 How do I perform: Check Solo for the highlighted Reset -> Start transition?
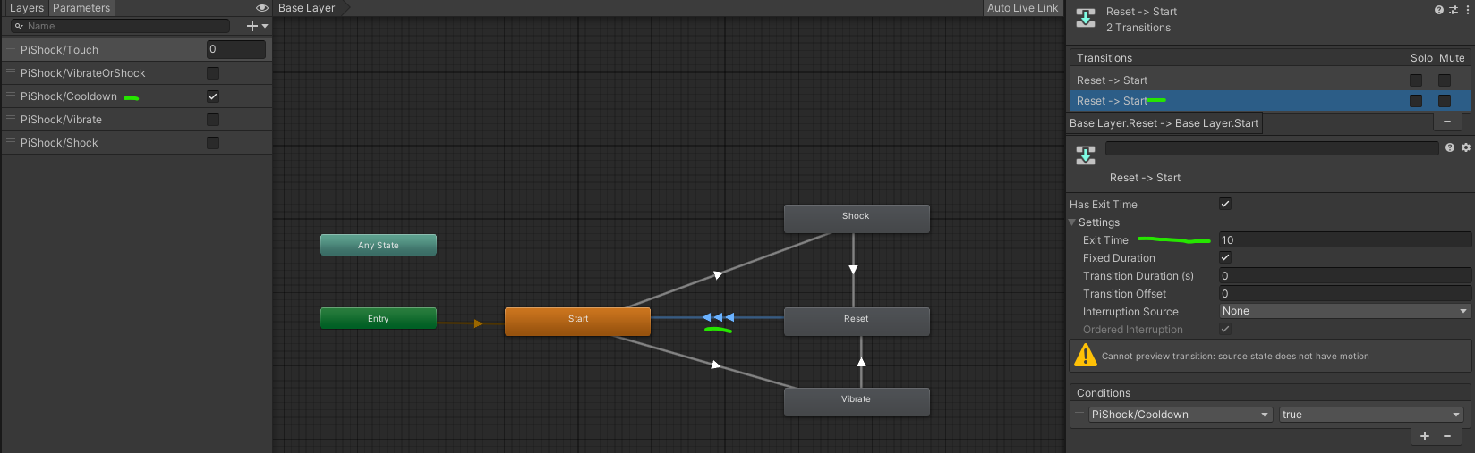coord(1416,101)
